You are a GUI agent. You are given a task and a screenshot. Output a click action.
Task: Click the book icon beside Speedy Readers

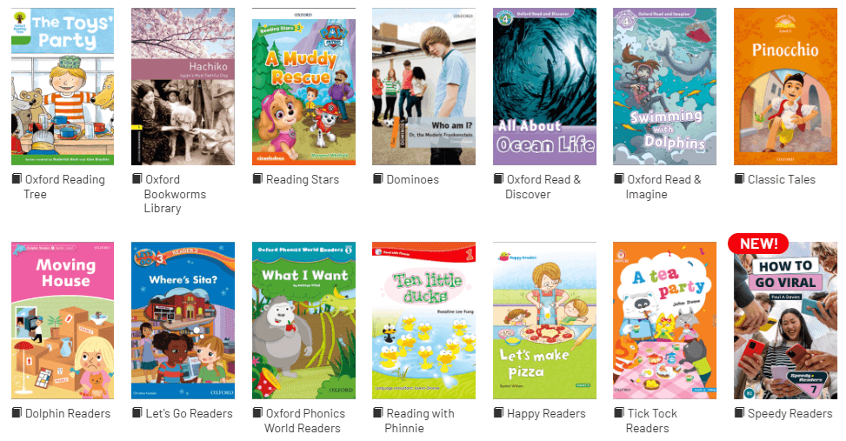click(740, 413)
